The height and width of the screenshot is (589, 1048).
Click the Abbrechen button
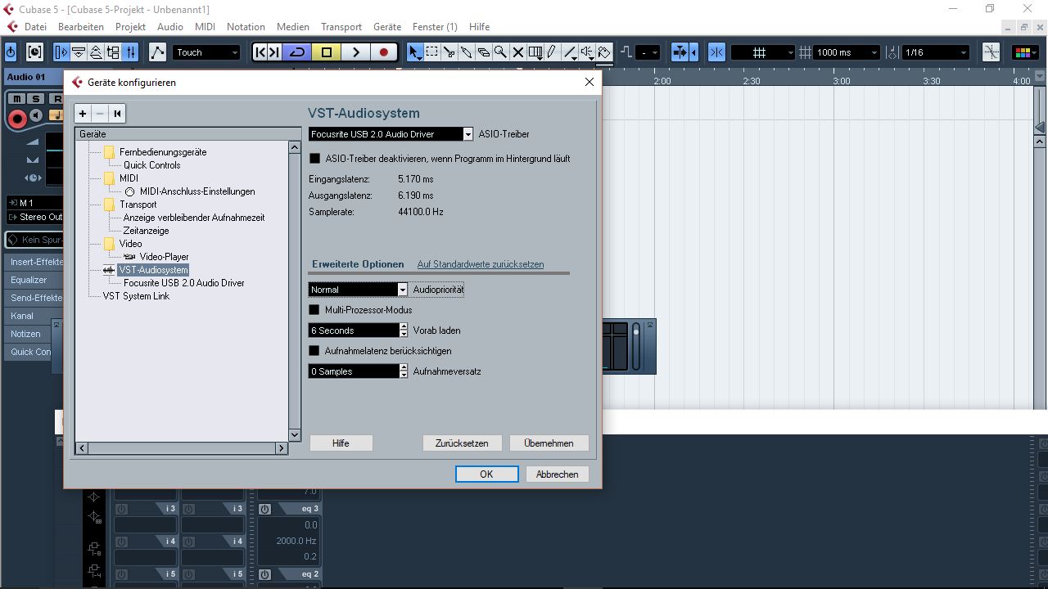coord(557,474)
